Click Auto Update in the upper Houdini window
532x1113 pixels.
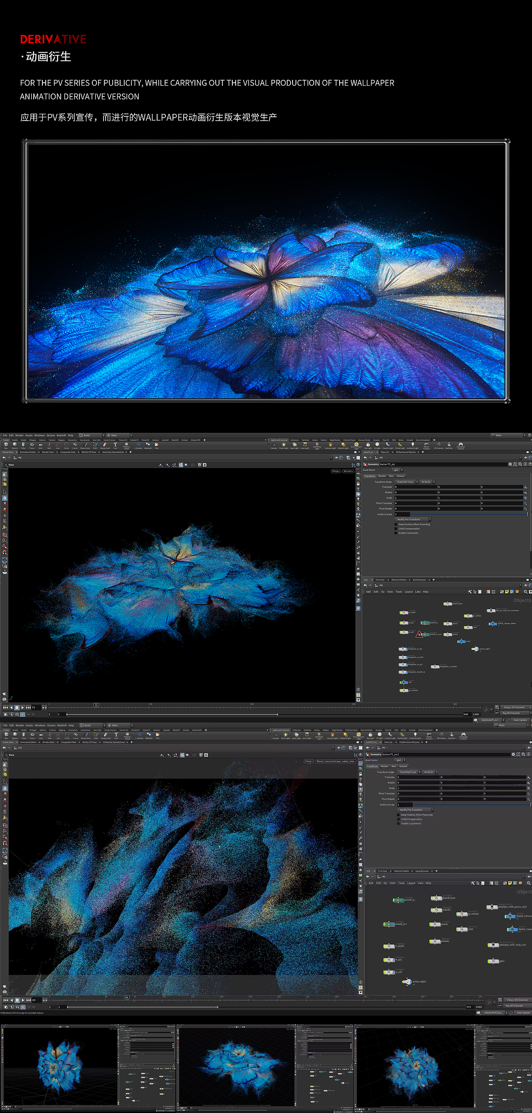520,720
